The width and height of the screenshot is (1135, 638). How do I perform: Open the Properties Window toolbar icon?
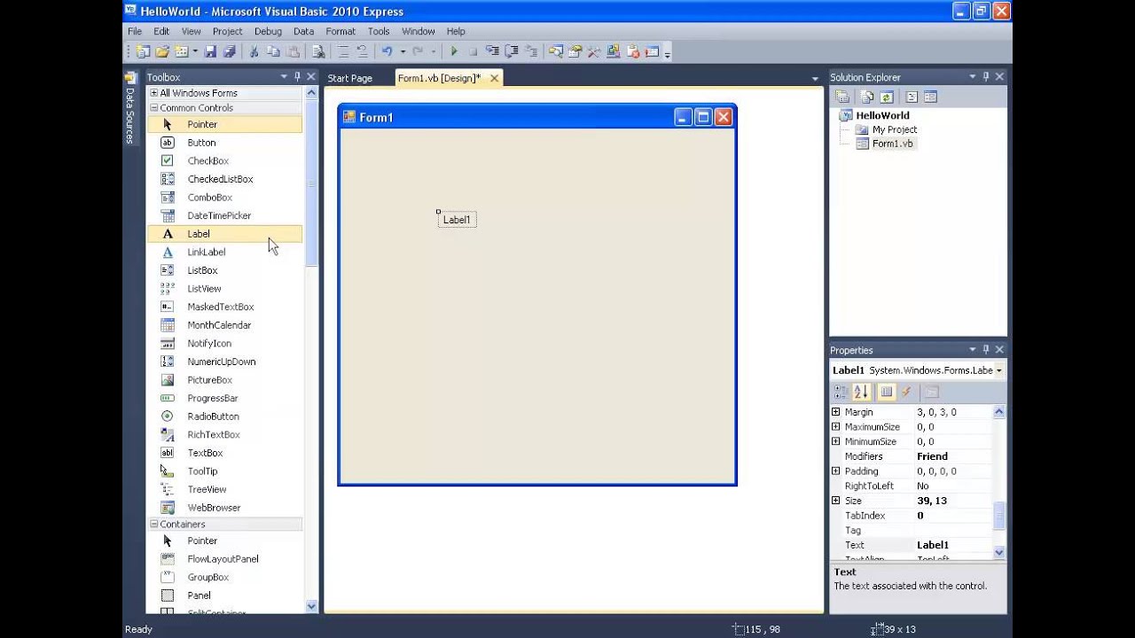click(575, 51)
